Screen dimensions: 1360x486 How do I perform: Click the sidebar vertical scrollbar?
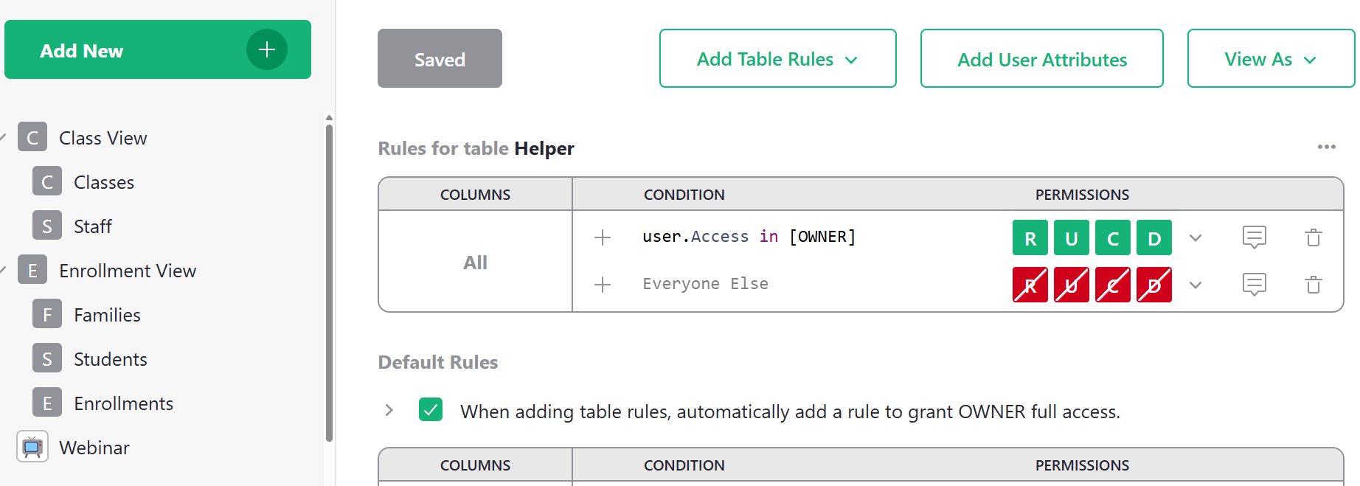point(329,282)
